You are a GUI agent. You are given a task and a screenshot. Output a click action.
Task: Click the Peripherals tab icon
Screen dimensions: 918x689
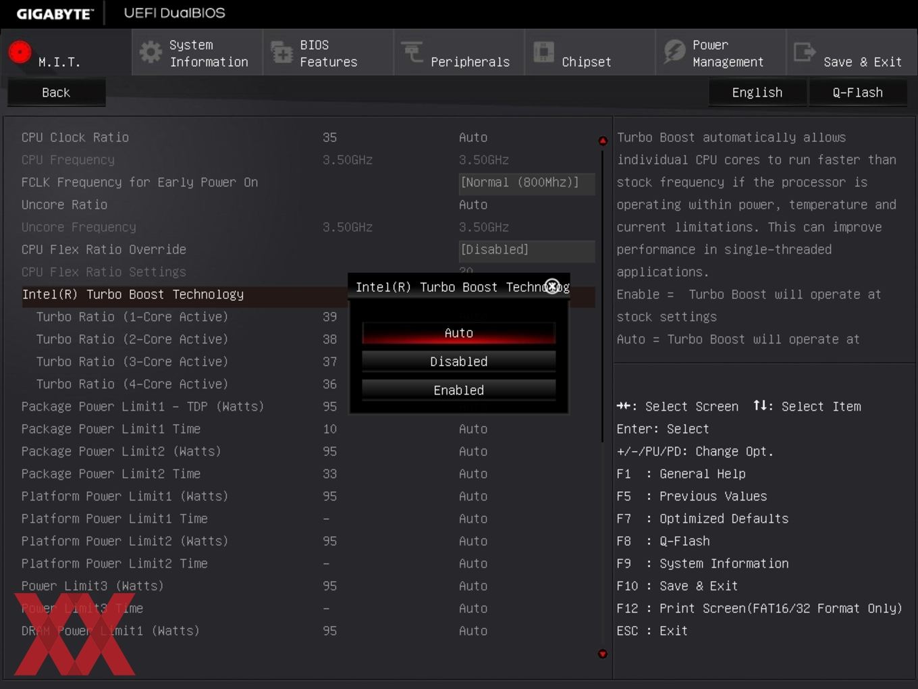(x=412, y=51)
